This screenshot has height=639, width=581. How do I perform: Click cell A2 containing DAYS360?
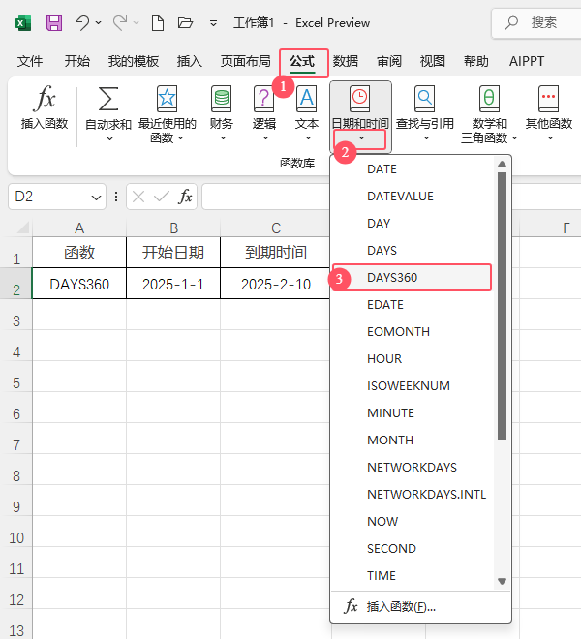[x=79, y=284]
